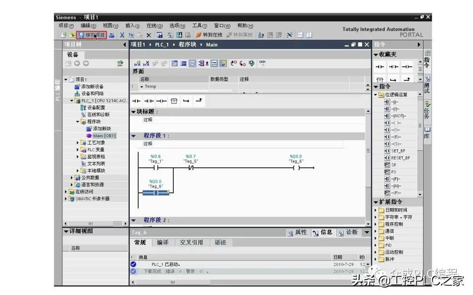
Task: Click the horizontal split editor icon
Action: coord(300,35)
